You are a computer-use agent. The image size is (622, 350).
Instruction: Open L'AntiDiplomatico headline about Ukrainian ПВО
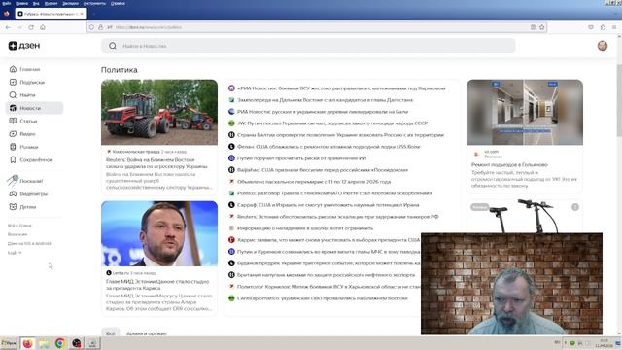tap(323, 298)
